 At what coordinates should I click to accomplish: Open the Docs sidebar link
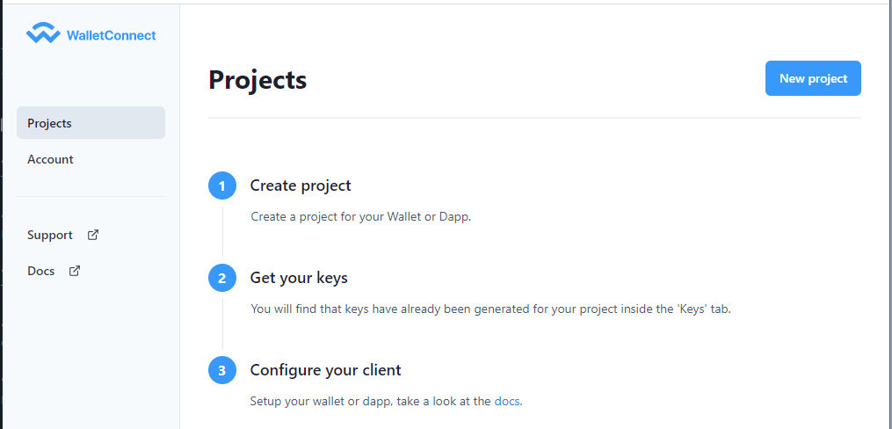tap(41, 271)
